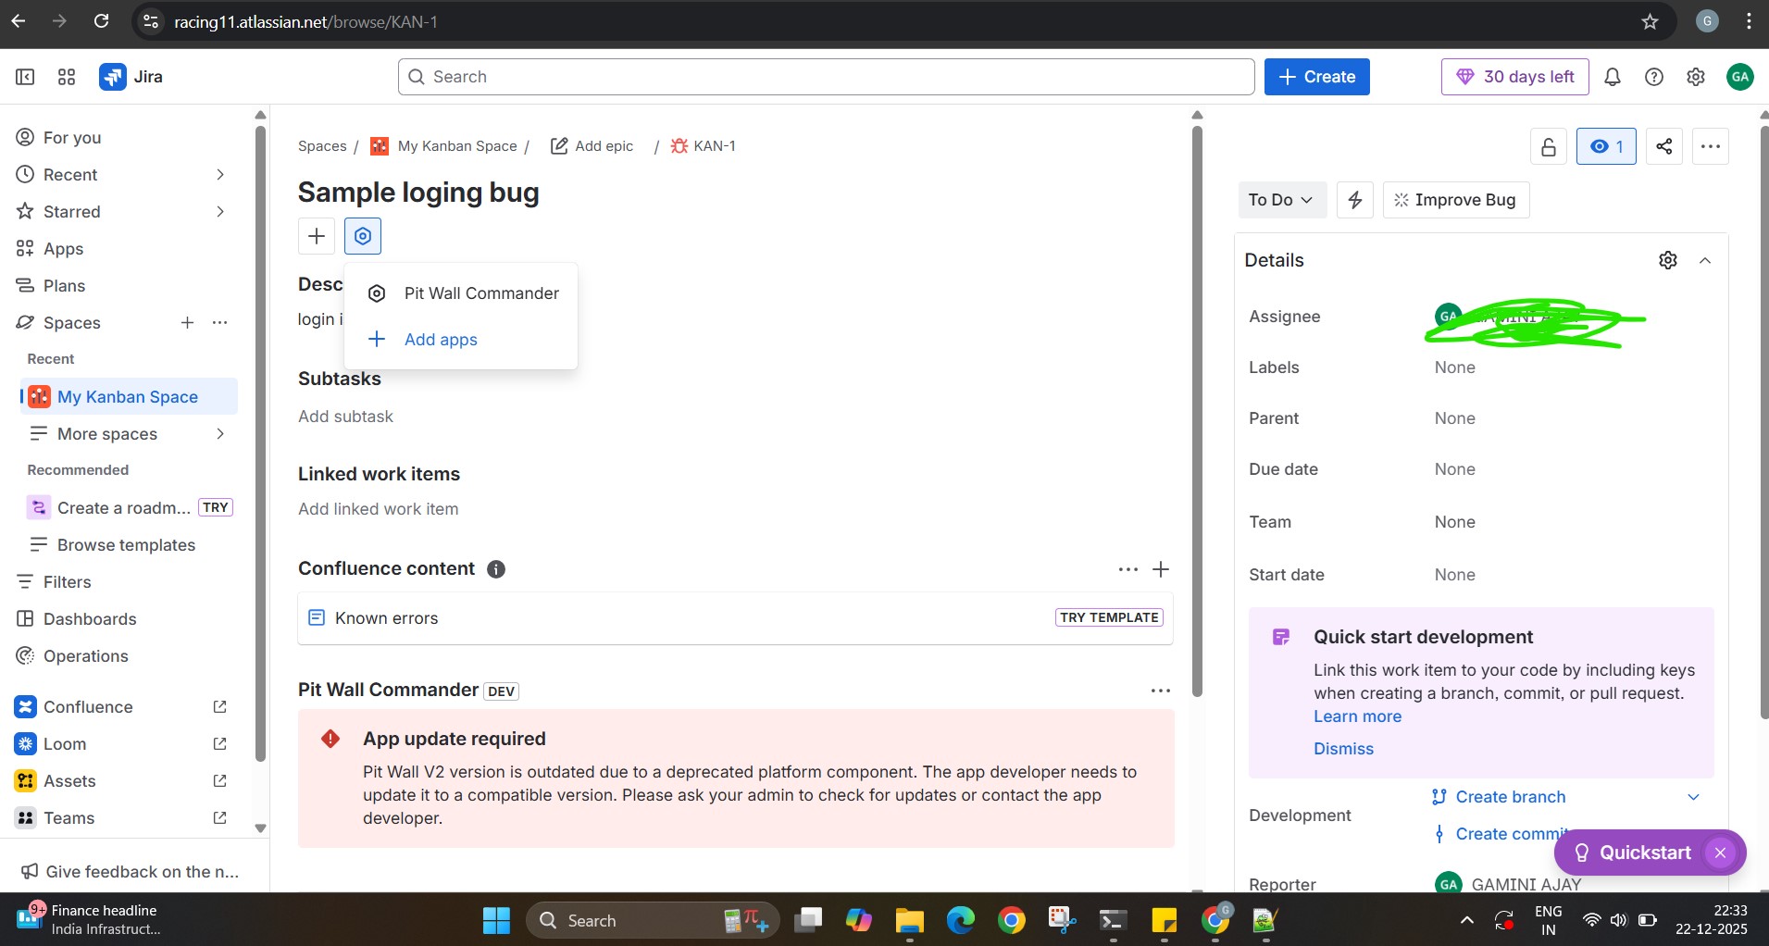Expand the Starred sidebar chevron
Screen dimensions: 1769x946
coord(220,212)
